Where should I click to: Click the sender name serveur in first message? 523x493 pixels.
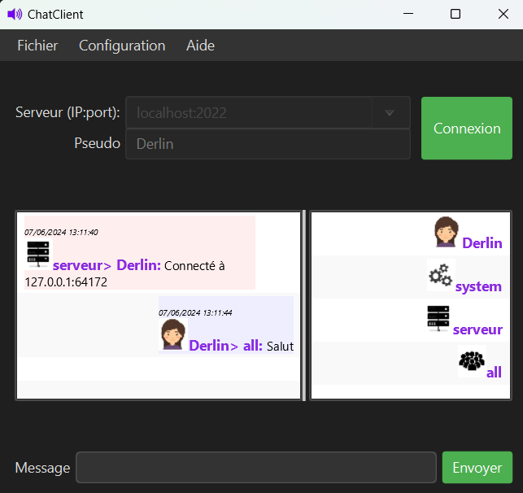(78, 265)
